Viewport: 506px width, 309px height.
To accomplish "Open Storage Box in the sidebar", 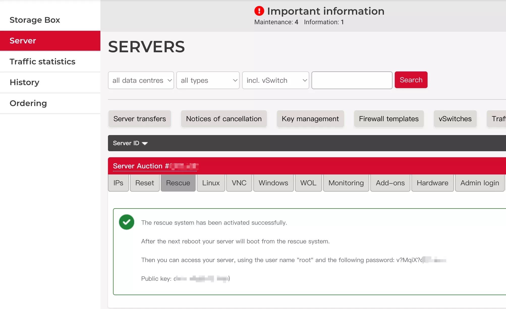I will tap(35, 20).
